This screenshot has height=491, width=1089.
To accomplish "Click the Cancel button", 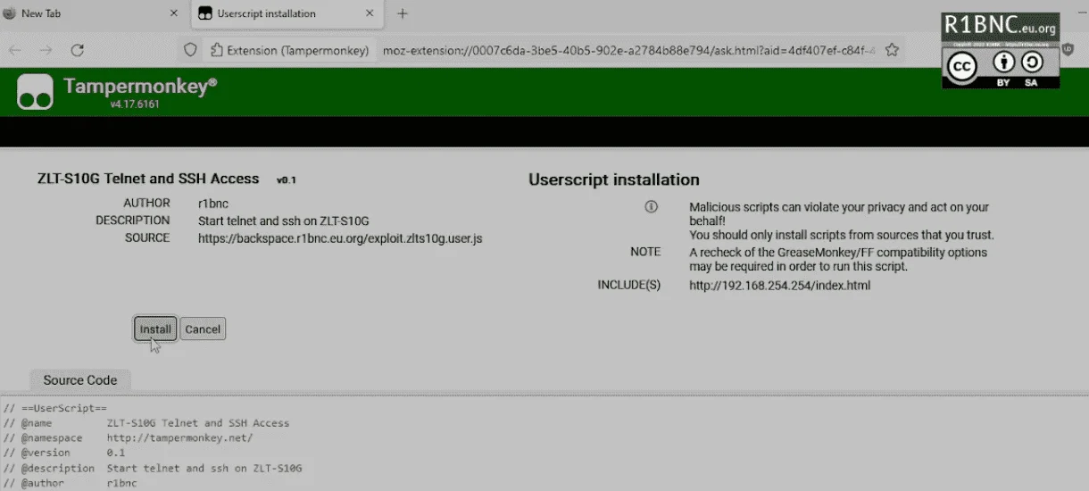I will (x=203, y=329).
